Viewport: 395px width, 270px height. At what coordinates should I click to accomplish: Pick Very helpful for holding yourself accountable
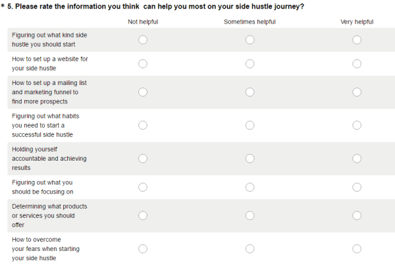click(x=357, y=159)
